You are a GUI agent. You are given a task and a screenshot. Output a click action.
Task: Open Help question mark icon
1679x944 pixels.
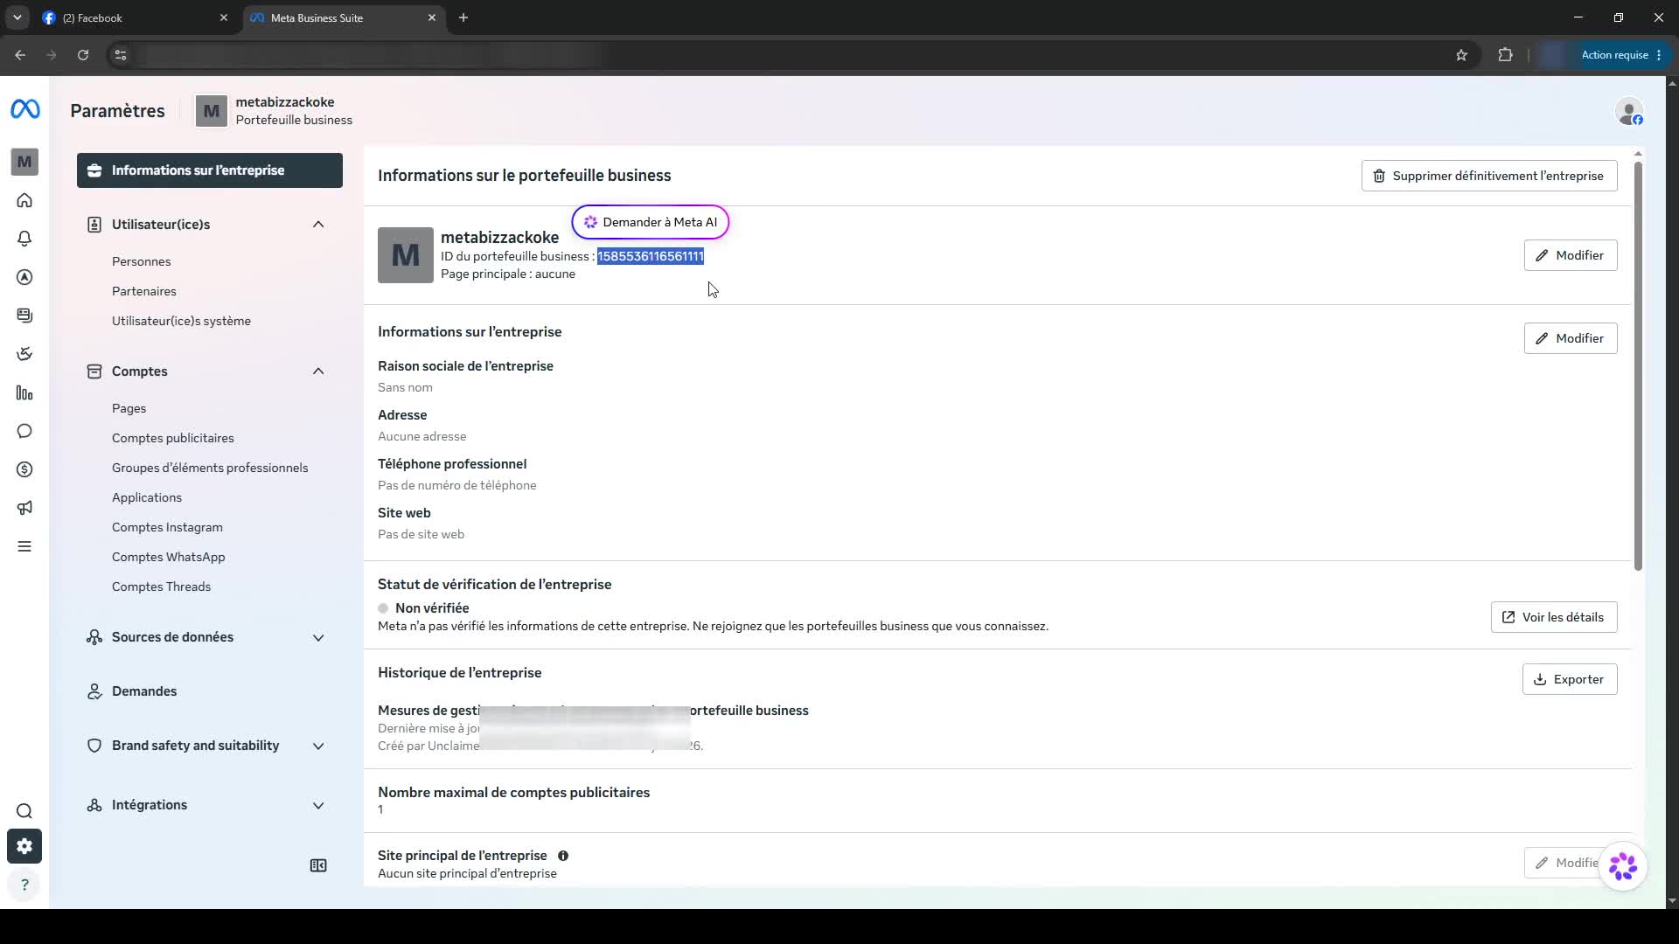(24, 885)
